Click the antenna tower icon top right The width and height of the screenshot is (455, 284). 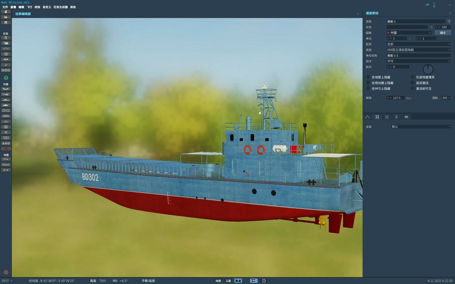[x=434, y=5]
